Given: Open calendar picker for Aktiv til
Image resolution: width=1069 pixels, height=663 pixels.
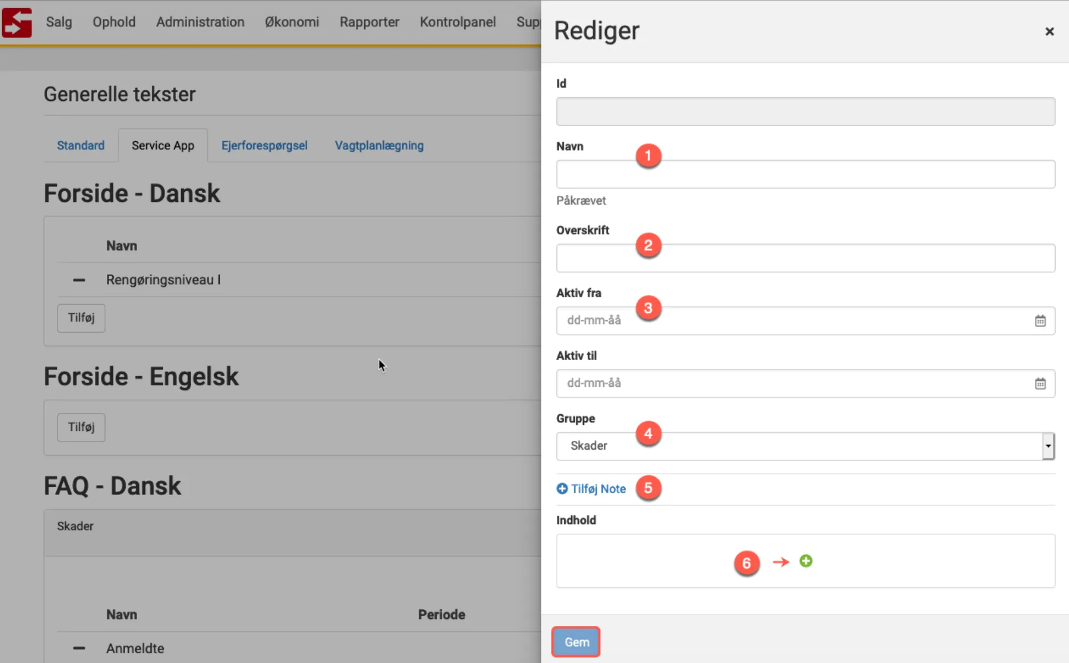Looking at the screenshot, I should (x=1040, y=384).
